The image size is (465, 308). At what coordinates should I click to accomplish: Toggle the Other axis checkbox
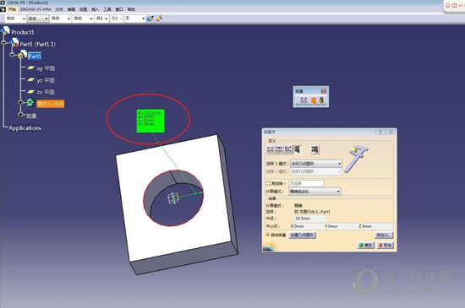tap(268, 183)
